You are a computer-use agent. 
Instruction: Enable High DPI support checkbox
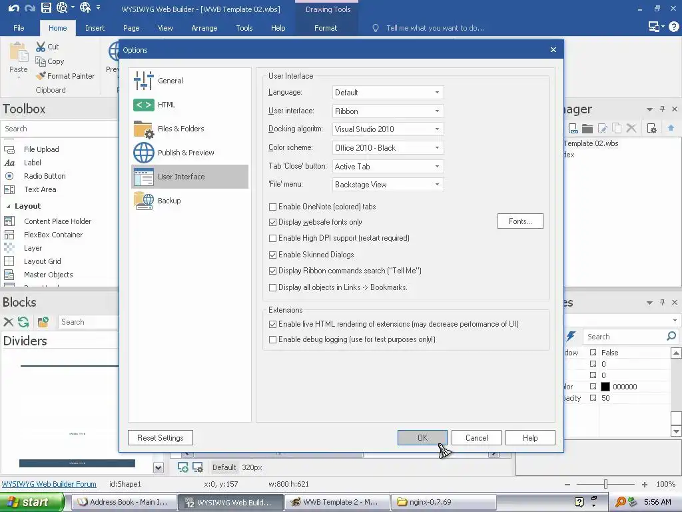coord(272,238)
